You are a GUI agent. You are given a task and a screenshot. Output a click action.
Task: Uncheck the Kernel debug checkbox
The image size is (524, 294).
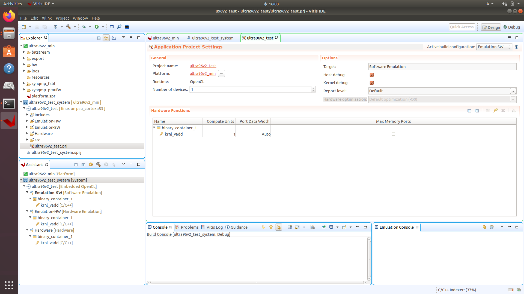(372, 83)
